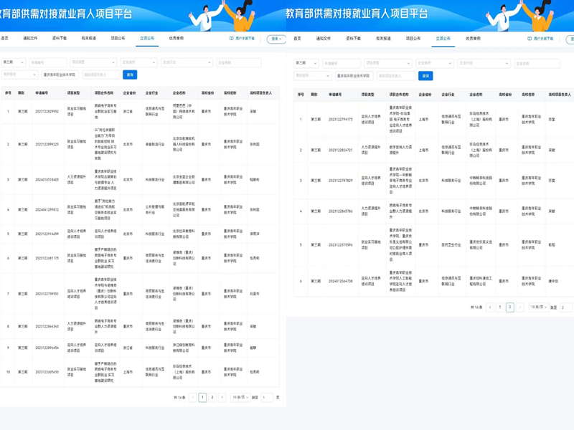Click the 重庆欣乐美义齿有限公司 cell in the right table
Viewport: 574px width, 430px height.
(x=481, y=244)
